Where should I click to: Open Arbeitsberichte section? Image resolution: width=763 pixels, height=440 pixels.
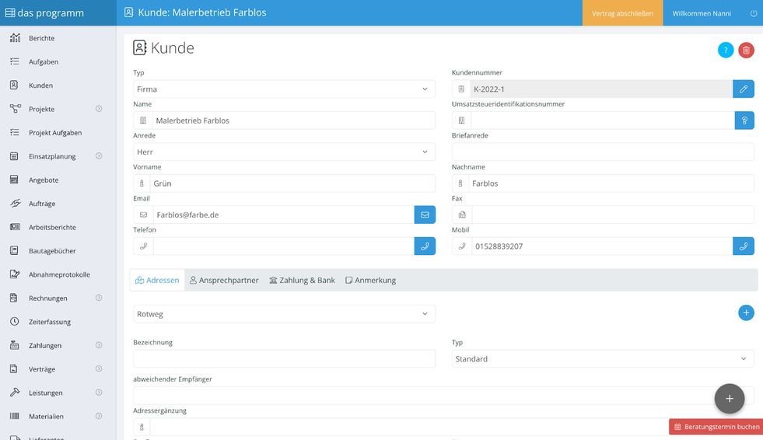(52, 228)
